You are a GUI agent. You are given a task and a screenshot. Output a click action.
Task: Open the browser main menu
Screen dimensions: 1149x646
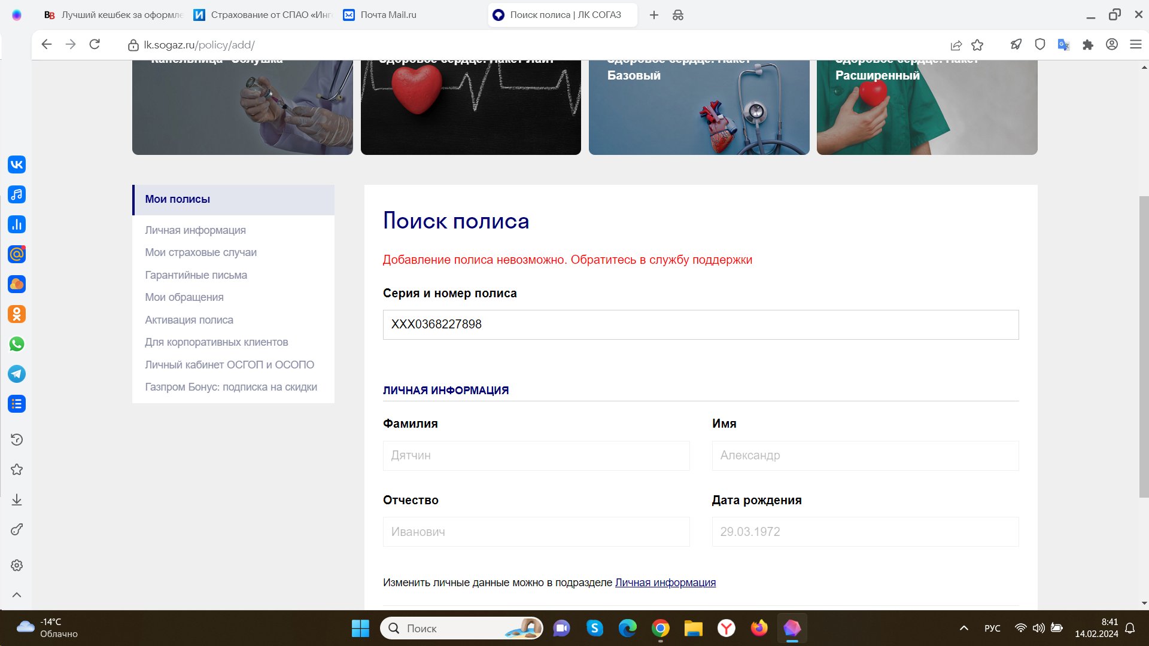tap(1135, 45)
